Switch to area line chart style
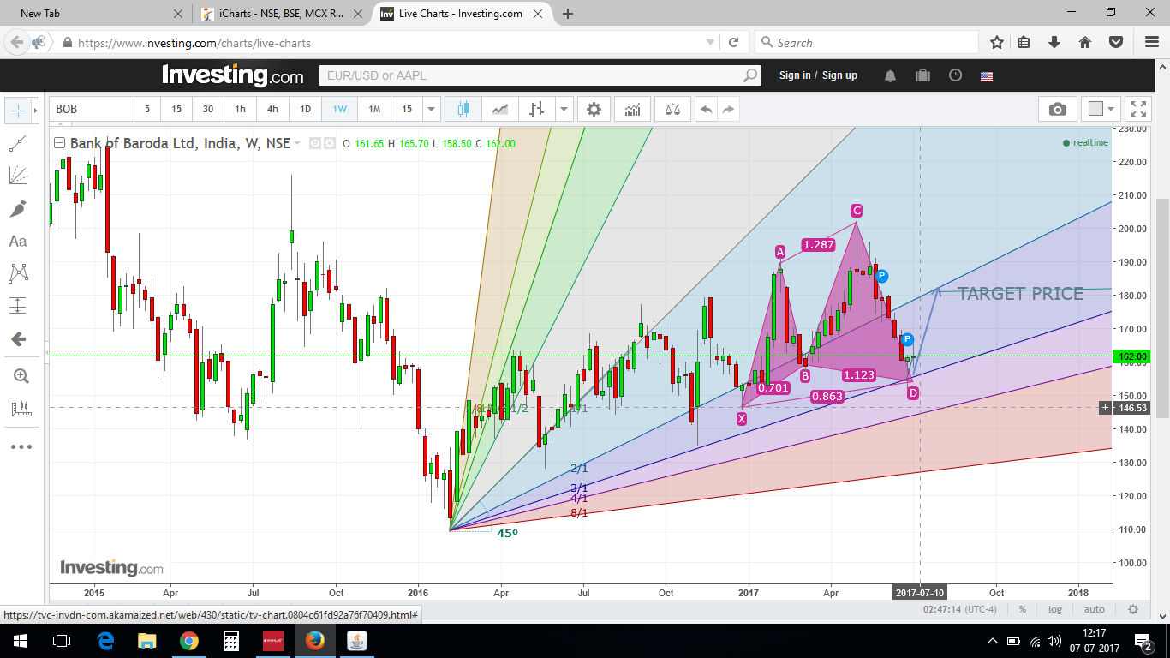 pyautogui.click(x=500, y=110)
